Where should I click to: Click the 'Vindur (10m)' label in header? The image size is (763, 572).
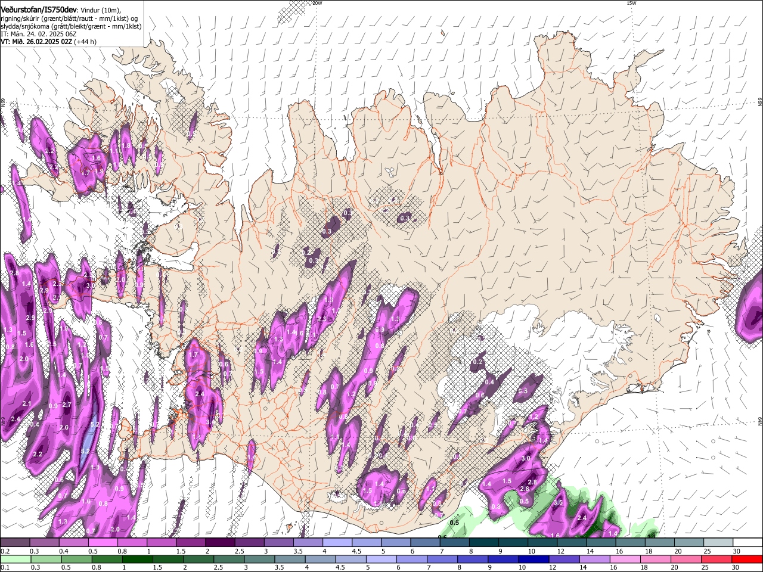[100, 10]
